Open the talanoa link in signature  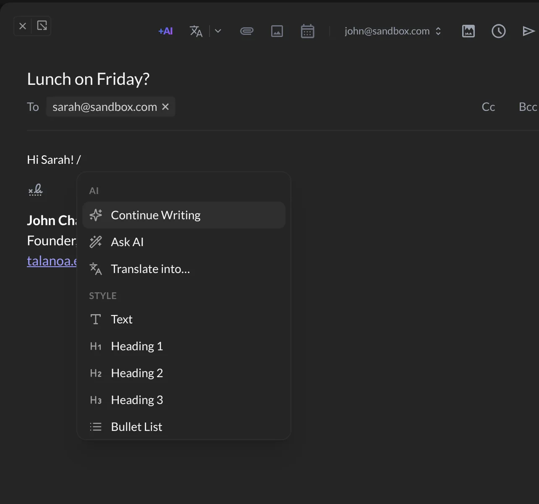click(52, 261)
